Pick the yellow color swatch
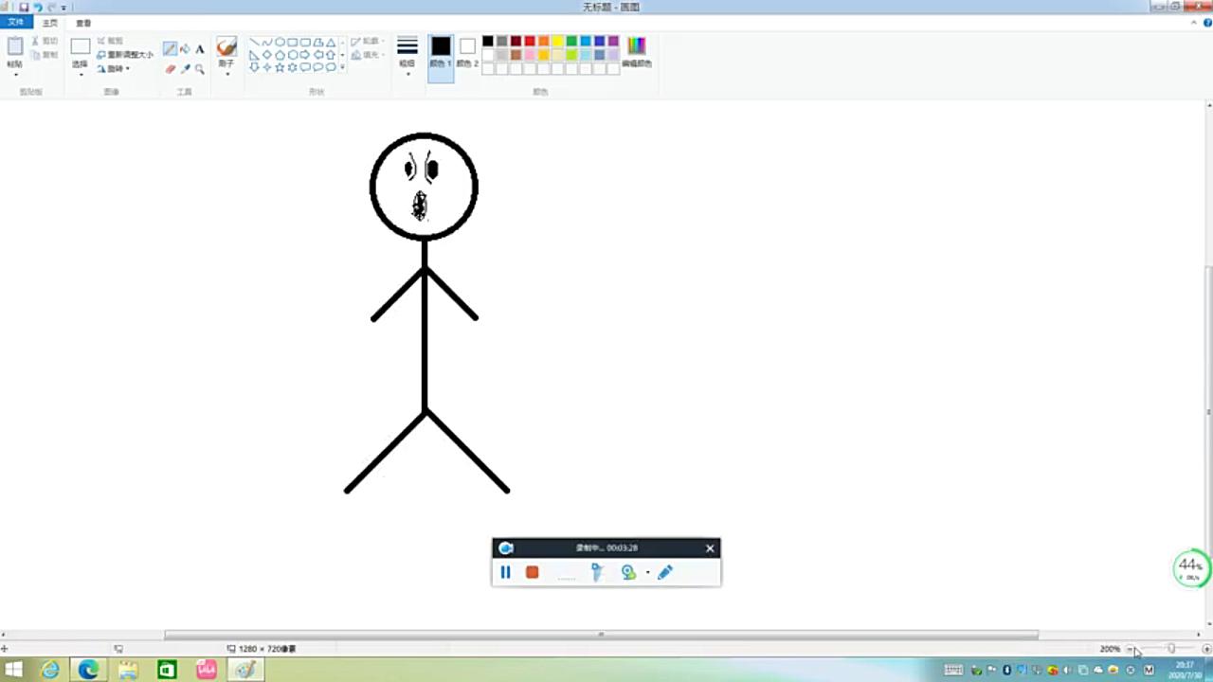Image resolution: width=1213 pixels, height=682 pixels. 557,41
